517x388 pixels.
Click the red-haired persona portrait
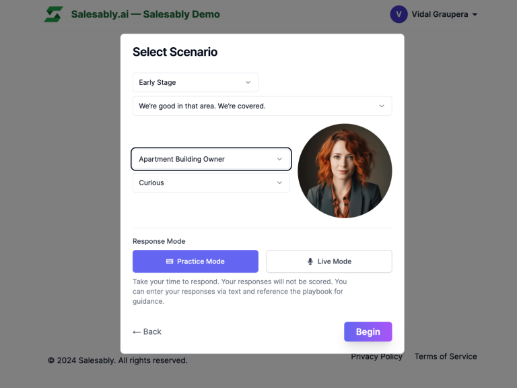(345, 170)
